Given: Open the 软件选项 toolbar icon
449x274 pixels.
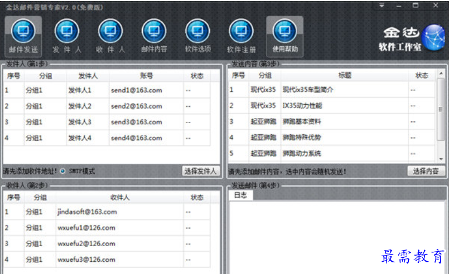Looking at the screenshot, I should click(197, 36).
